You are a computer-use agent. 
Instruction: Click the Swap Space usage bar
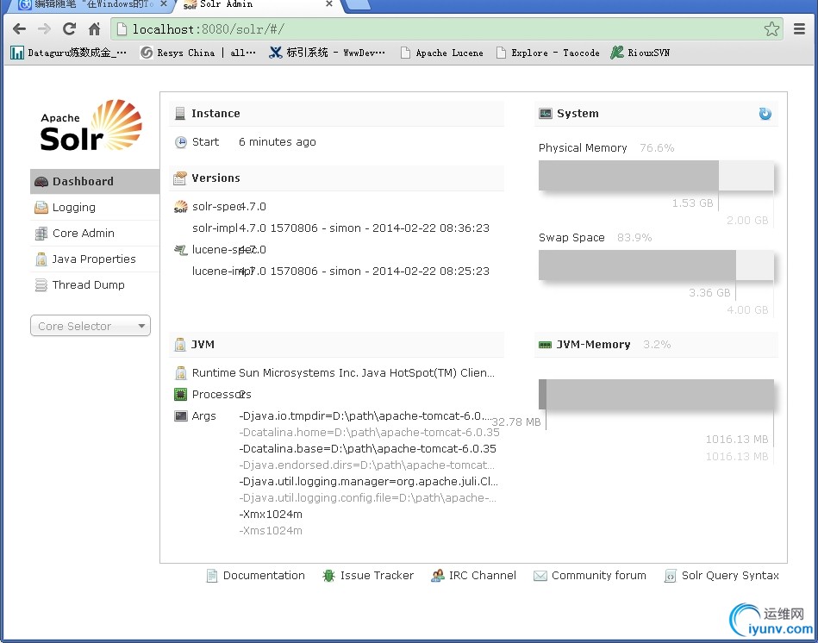(656, 265)
